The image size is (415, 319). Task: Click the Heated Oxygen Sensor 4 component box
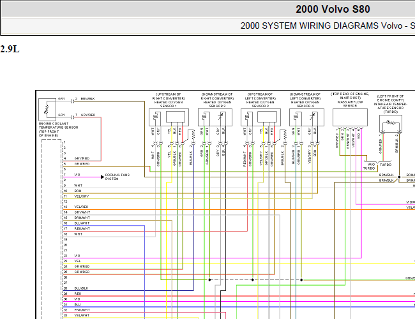[306, 117]
